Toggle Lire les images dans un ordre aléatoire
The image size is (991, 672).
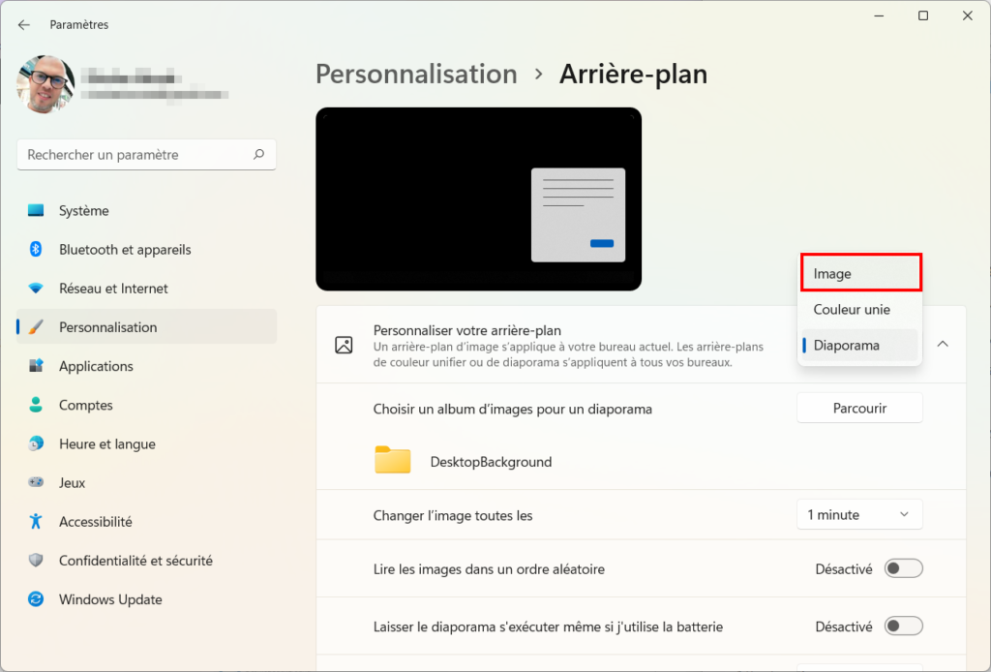[903, 568]
